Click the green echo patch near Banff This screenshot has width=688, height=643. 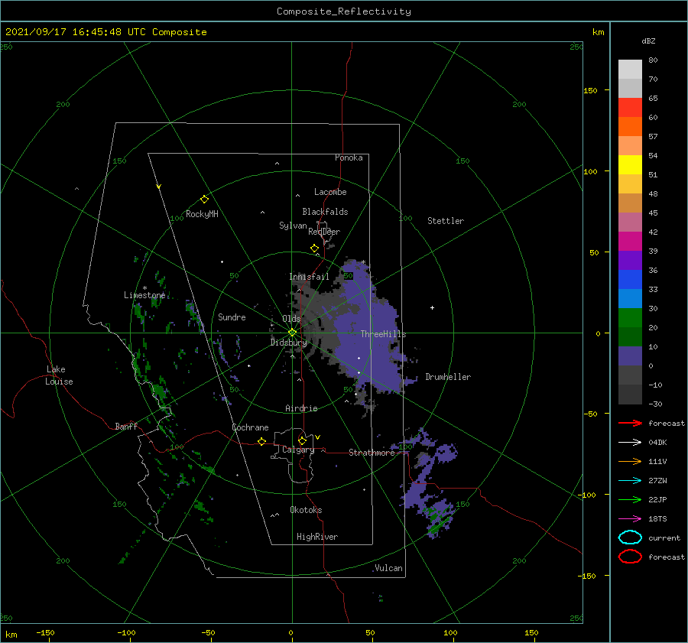[x=159, y=391]
